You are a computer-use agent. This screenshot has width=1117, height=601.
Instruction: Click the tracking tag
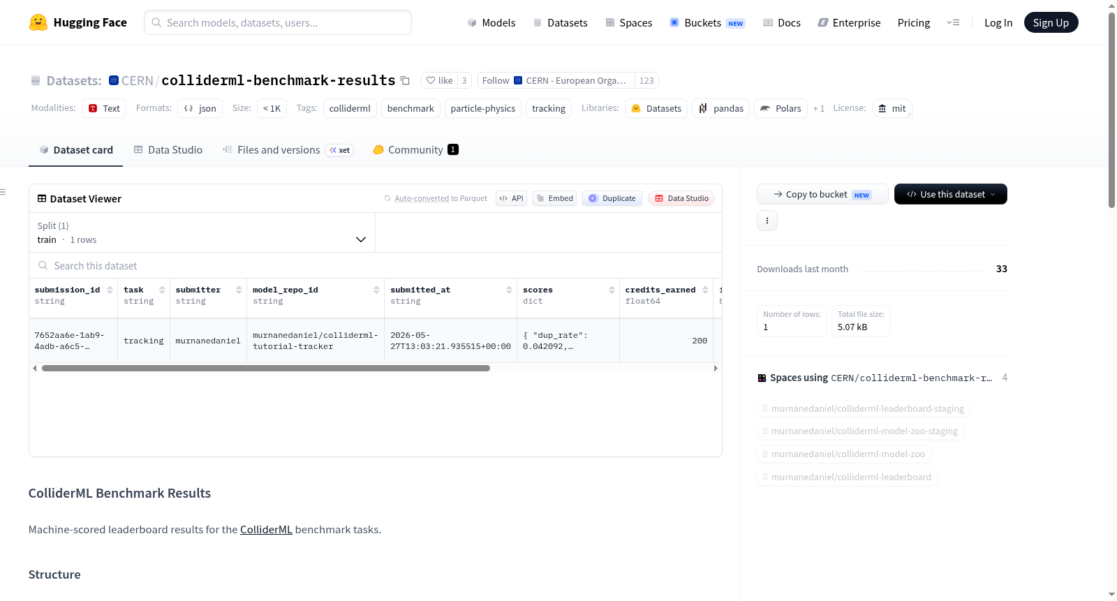[549, 108]
